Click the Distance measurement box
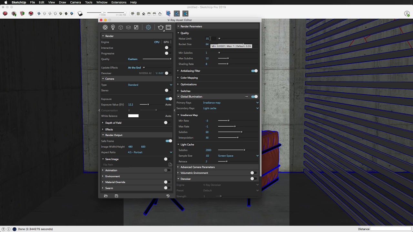This screenshot has height=232, width=413. pos(391,229)
